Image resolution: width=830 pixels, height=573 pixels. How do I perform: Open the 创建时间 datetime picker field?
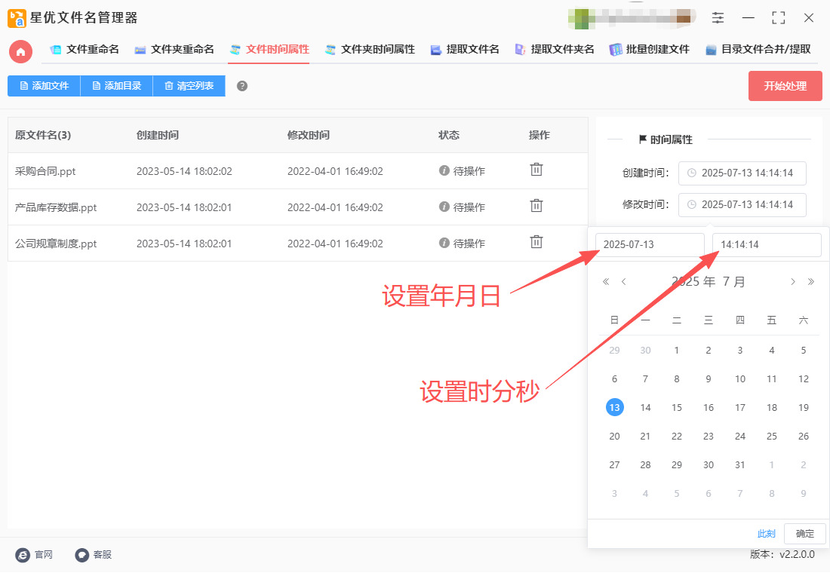(x=742, y=173)
